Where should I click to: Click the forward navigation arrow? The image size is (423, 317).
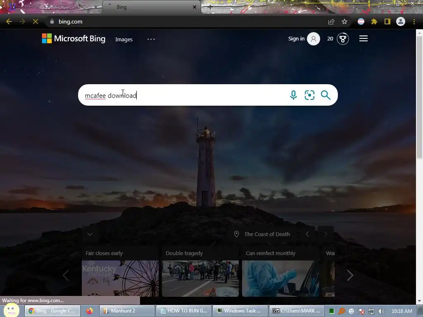22,21
